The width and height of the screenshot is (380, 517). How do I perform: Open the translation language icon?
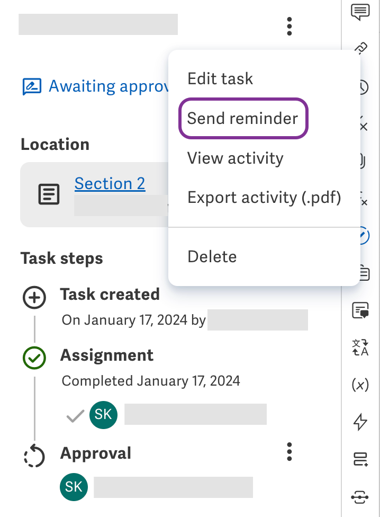click(x=360, y=347)
